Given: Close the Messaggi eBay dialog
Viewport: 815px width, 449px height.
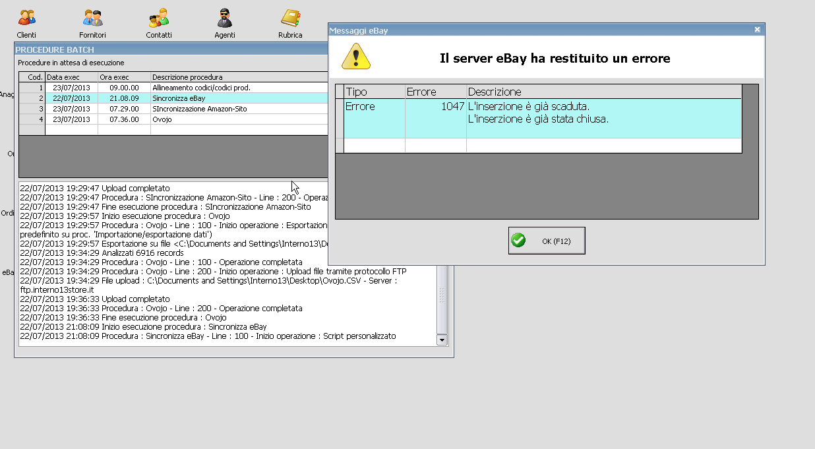Looking at the screenshot, I should (x=757, y=30).
